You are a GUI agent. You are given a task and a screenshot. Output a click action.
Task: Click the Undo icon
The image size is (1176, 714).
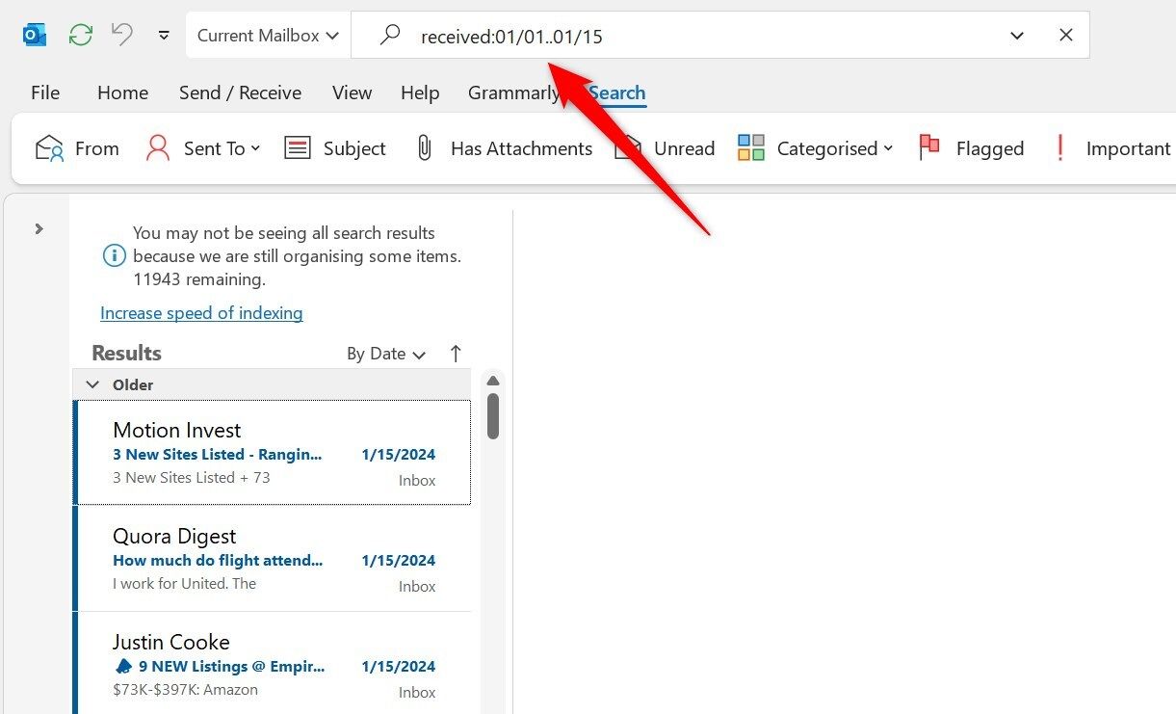(x=120, y=33)
